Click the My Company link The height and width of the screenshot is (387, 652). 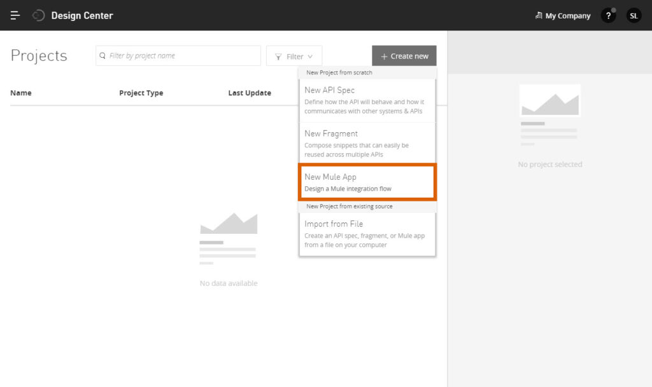coord(567,16)
